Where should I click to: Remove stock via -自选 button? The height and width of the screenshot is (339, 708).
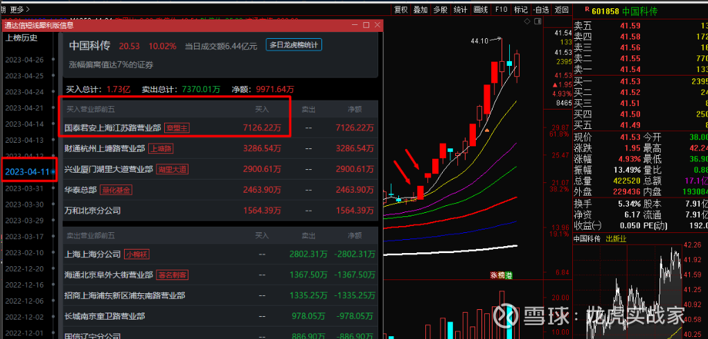pyautogui.click(x=541, y=10)
